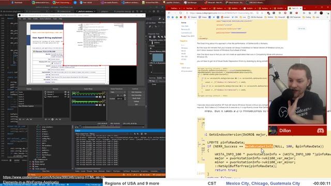The height and width of the screenshot is (186, 331).
Task: Switch to the Call Stack tab in Visual Studio
Action: 126,171
